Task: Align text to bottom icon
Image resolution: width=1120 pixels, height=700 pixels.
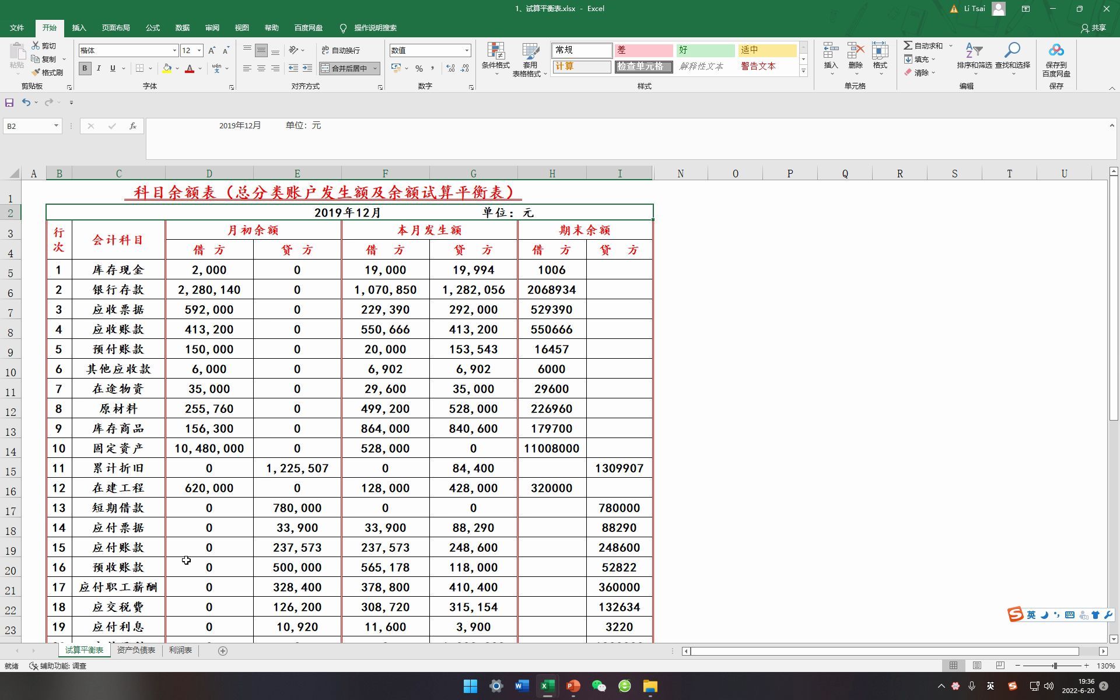Action: (x=275, y=51)
